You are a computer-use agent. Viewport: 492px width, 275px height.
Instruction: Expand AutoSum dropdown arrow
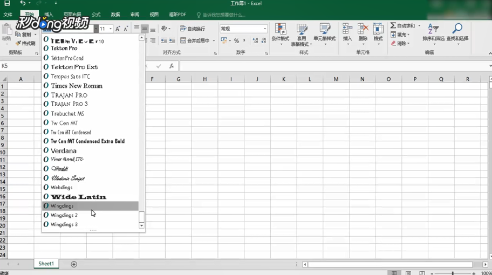click(419, 26)
